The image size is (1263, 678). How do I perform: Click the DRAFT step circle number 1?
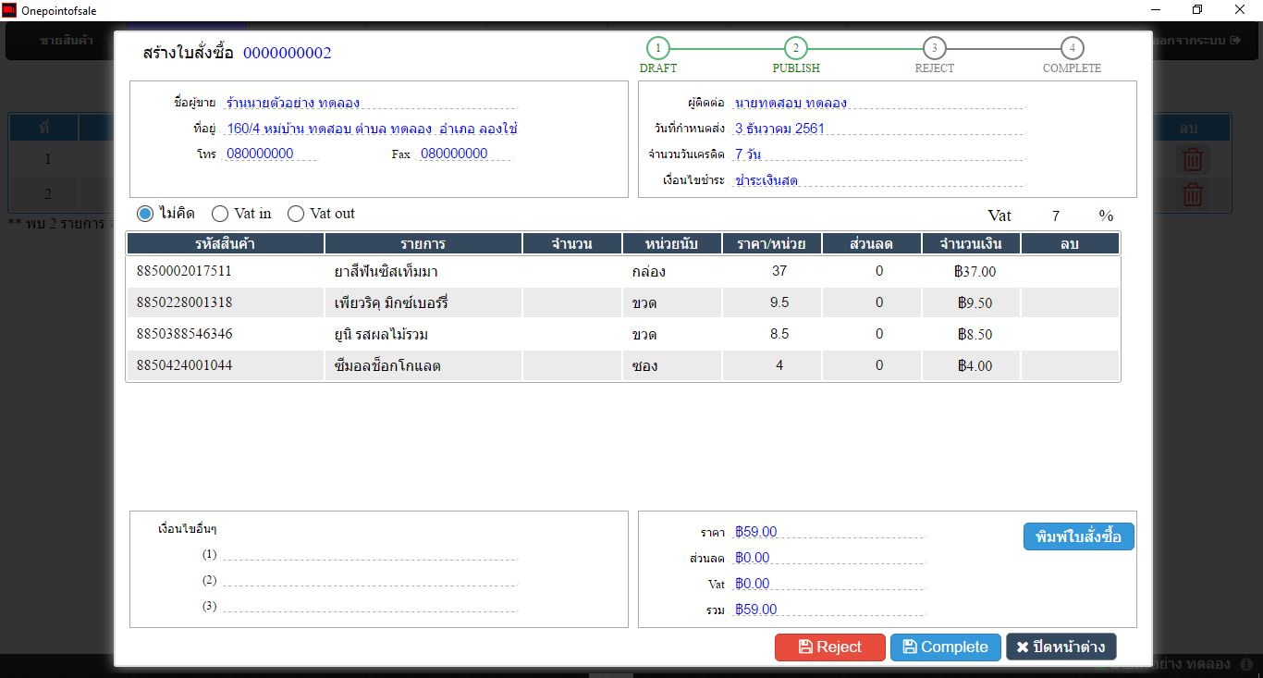[x=657, y=48]
